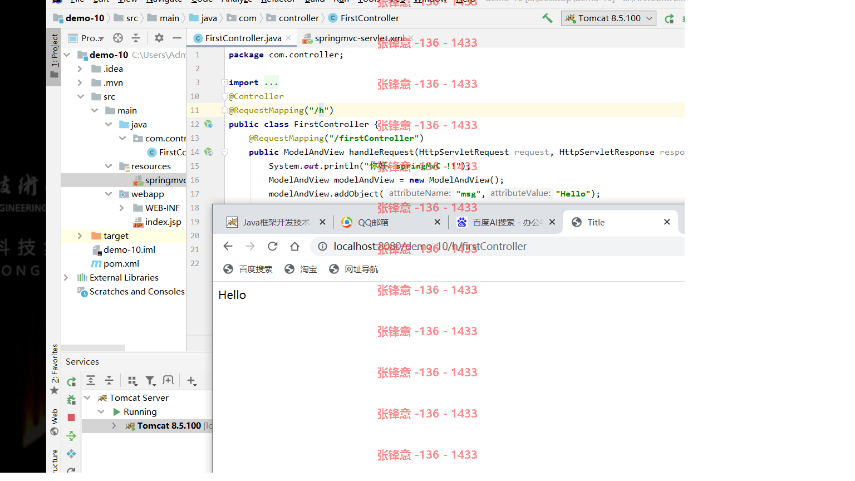Screen dimensions: 855x481
Task: Expand the WEB-INF folder
Action: (x=122, y=208)
